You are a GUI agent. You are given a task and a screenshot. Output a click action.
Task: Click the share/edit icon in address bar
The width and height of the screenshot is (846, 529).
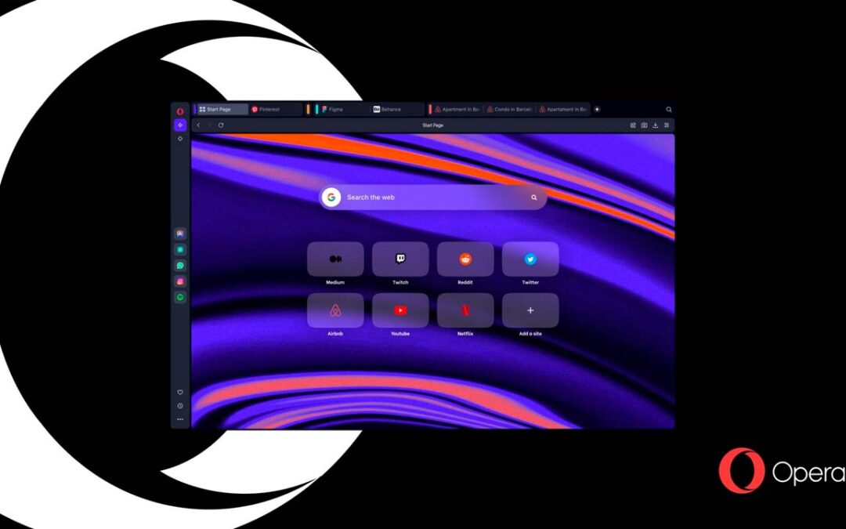coord(633,125)
